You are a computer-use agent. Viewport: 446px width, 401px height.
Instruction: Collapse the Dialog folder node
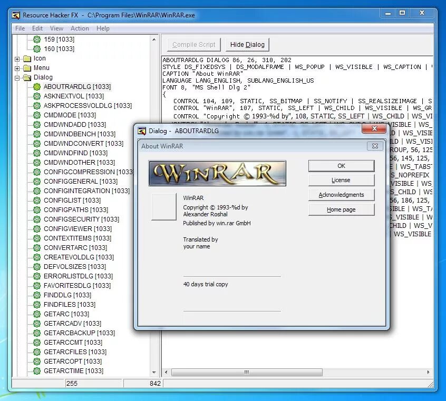(x=17, y=78)
